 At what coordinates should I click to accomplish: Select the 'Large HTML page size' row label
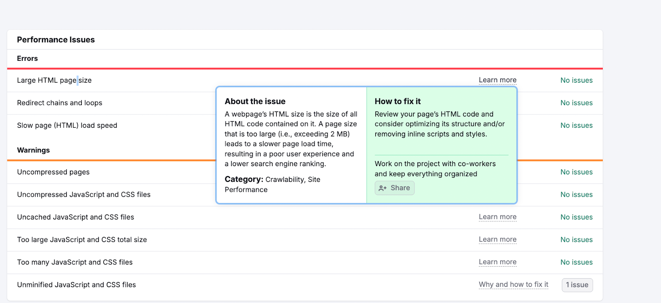click(x=54, y=80)
